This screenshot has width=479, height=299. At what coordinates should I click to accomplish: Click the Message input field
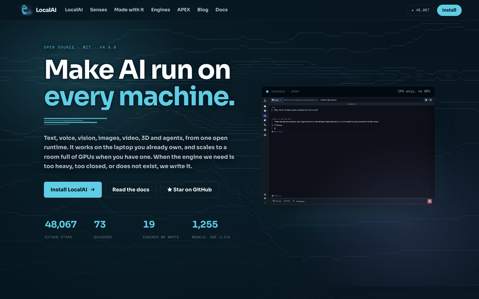(361, 201)
